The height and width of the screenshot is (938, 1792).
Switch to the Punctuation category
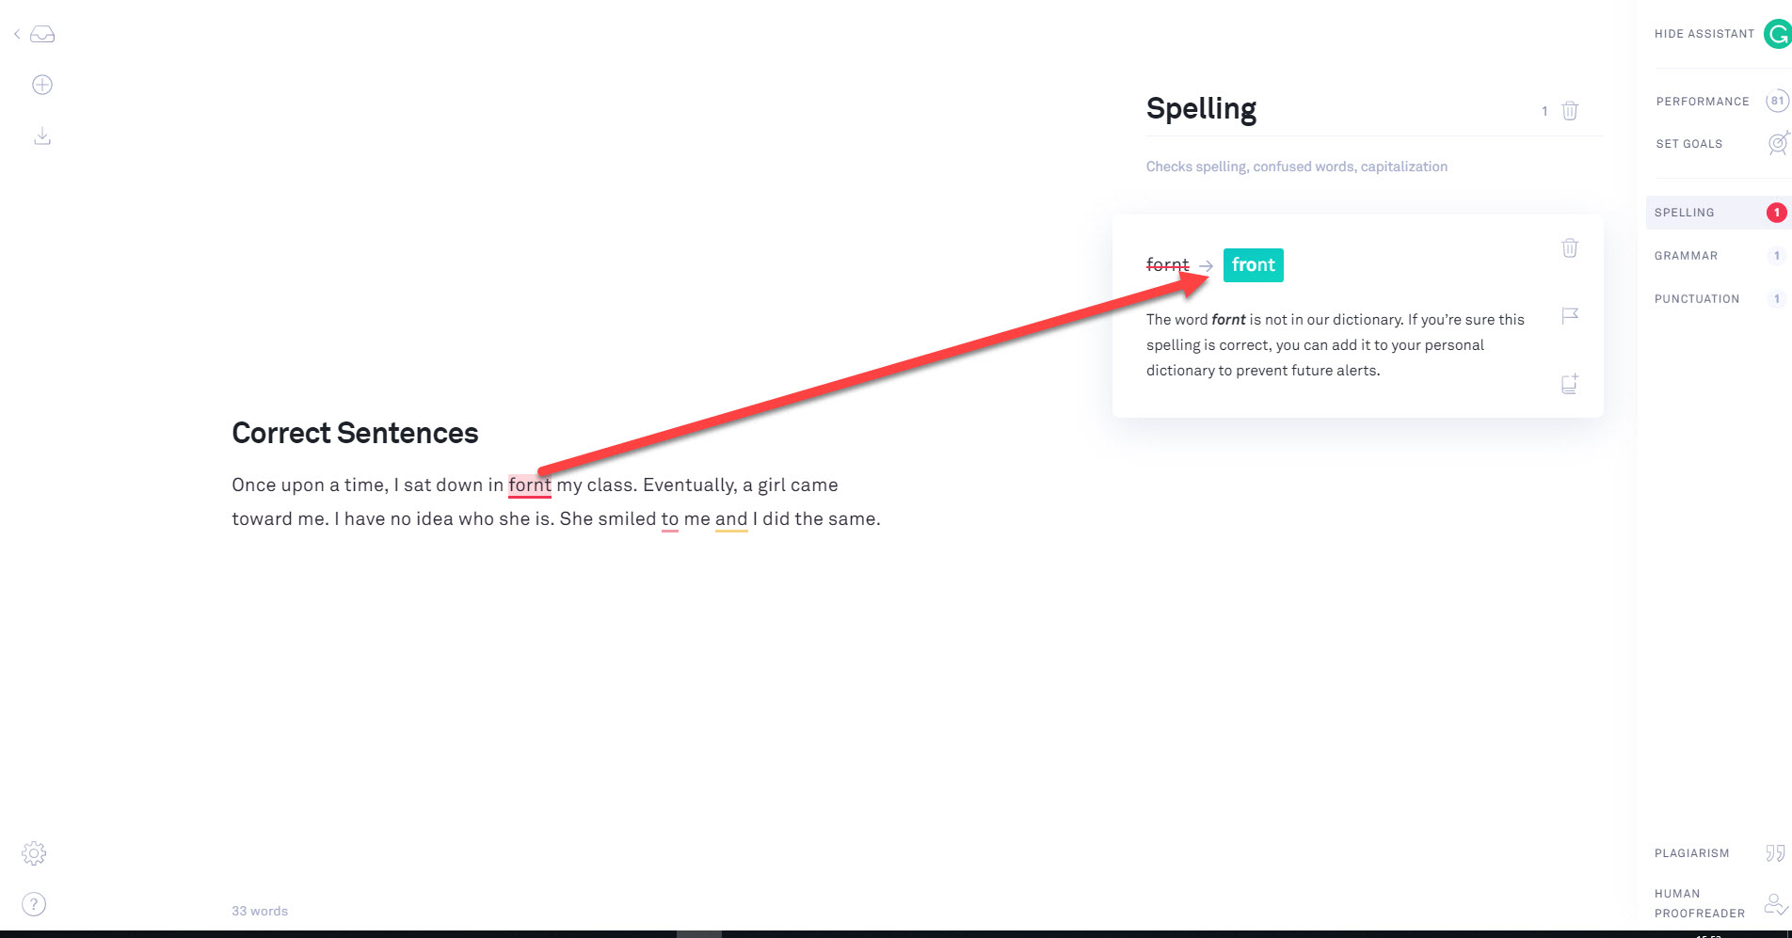point(1697,299)
